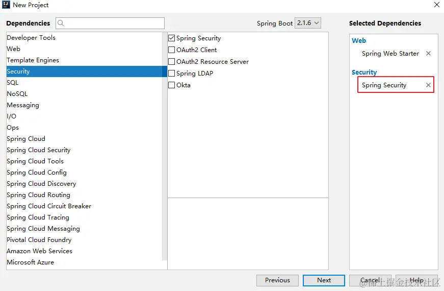Choose Spring Cloud Config category
444x291 pixels.
(85, 173)
